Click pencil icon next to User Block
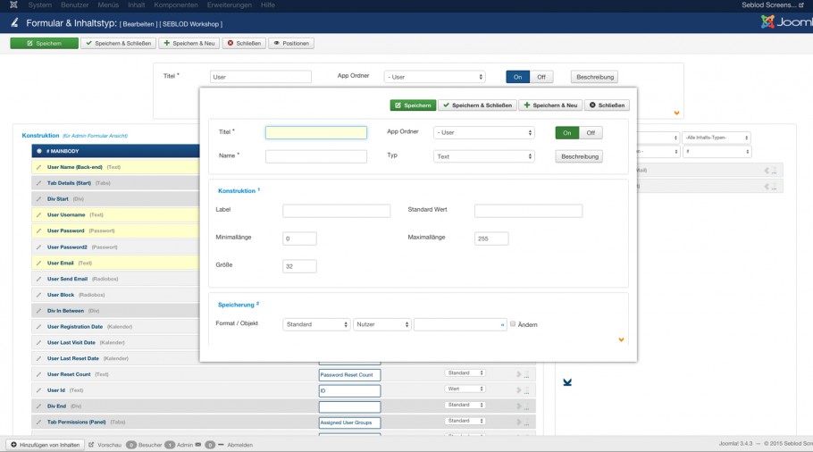Viewport: 813px width, 452px height. coord(39,295)
